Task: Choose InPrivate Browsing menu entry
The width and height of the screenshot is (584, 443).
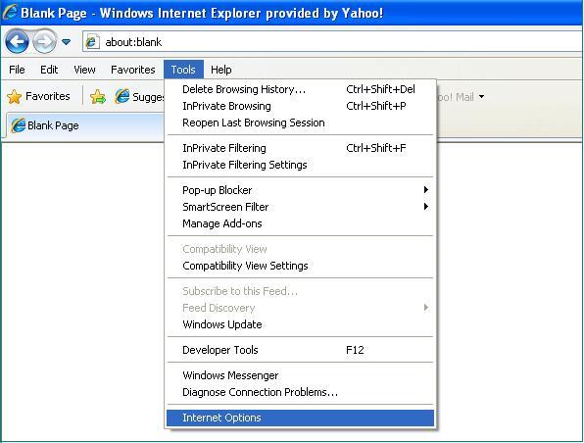Action: [300, 106]
